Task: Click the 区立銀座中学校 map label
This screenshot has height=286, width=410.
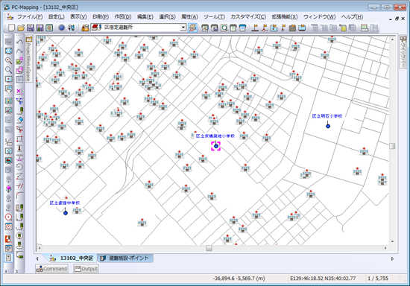Action: (65, 203)
